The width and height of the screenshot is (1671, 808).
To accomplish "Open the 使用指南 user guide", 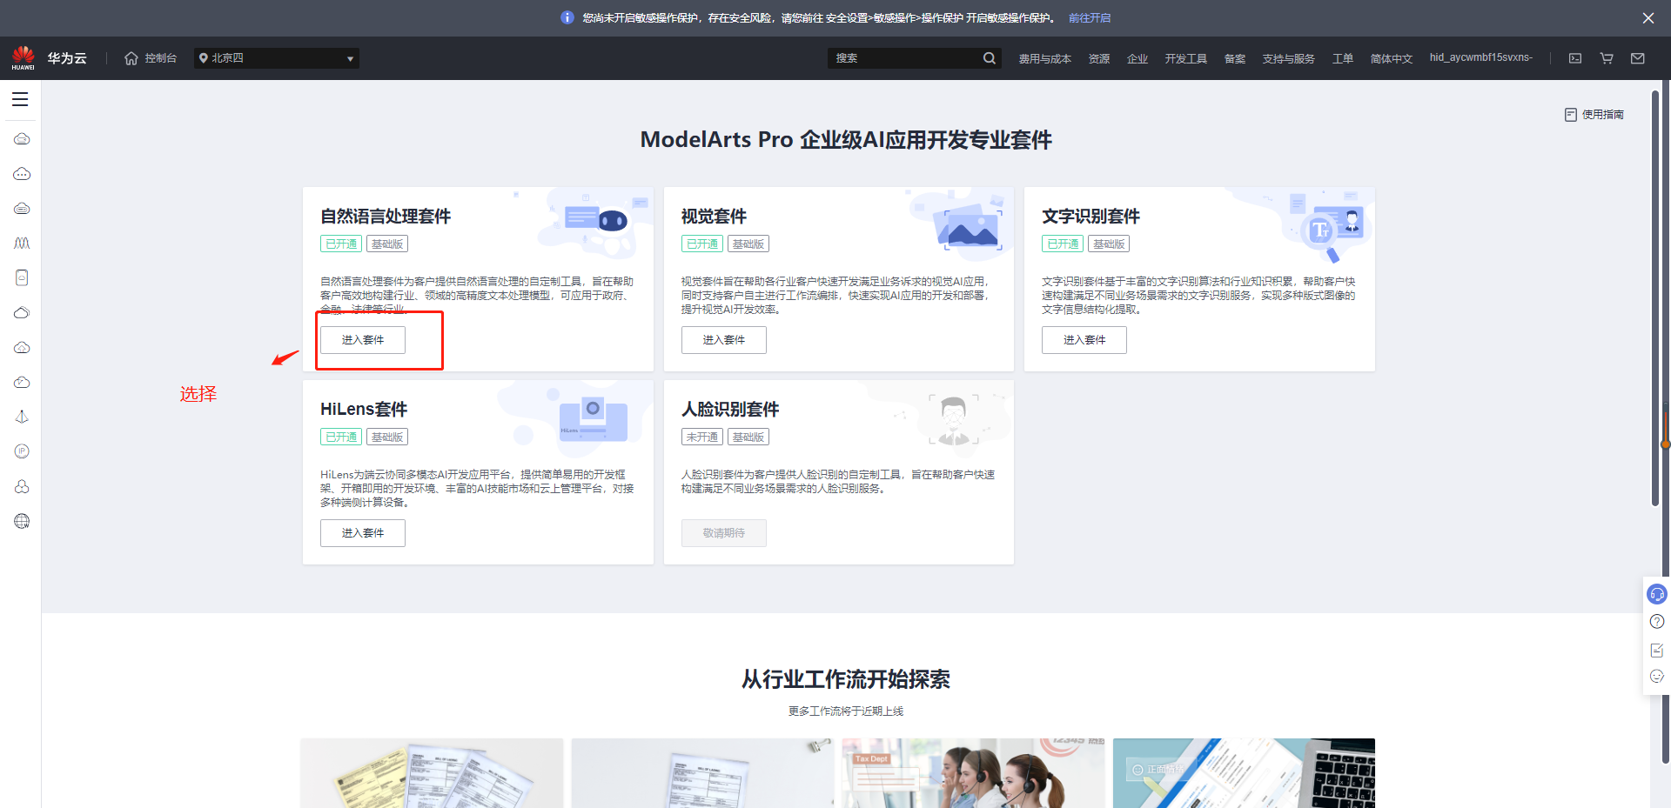I will tap(1594, 114).
